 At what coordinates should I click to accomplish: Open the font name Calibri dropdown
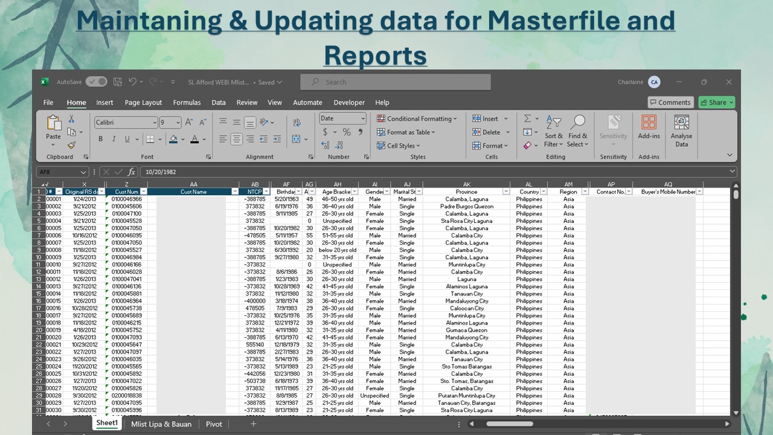[155, 123]
